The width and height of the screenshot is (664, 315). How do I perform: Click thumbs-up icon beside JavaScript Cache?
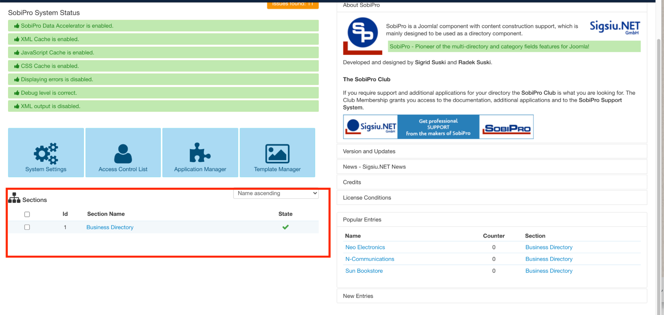pos(17,53)
